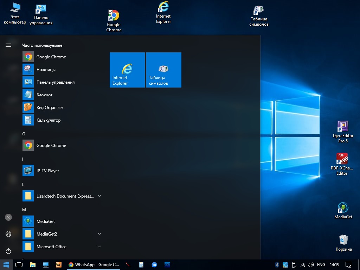
Task: Click the computer monitor taskbar icon
Action: coord(46,265)
